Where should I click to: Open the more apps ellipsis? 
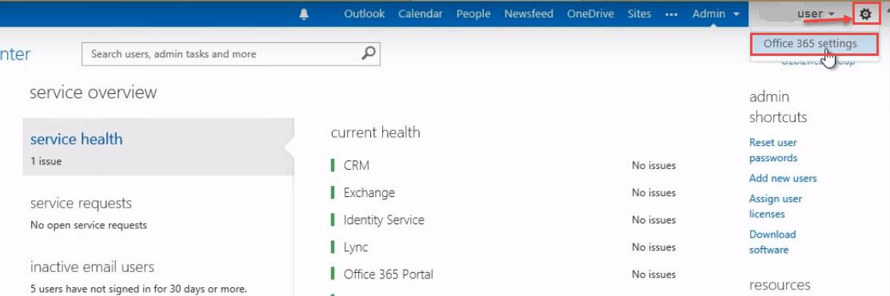(672, 14)
